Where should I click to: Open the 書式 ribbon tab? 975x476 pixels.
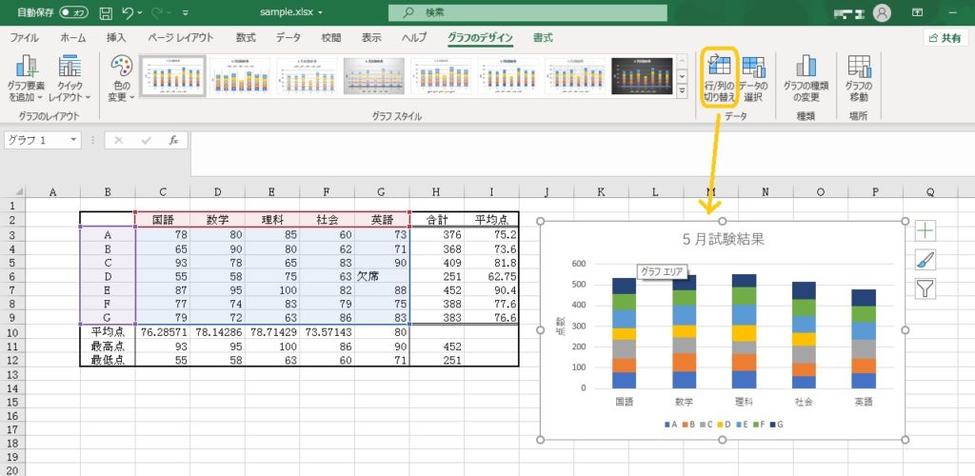[x=543, y=38]
